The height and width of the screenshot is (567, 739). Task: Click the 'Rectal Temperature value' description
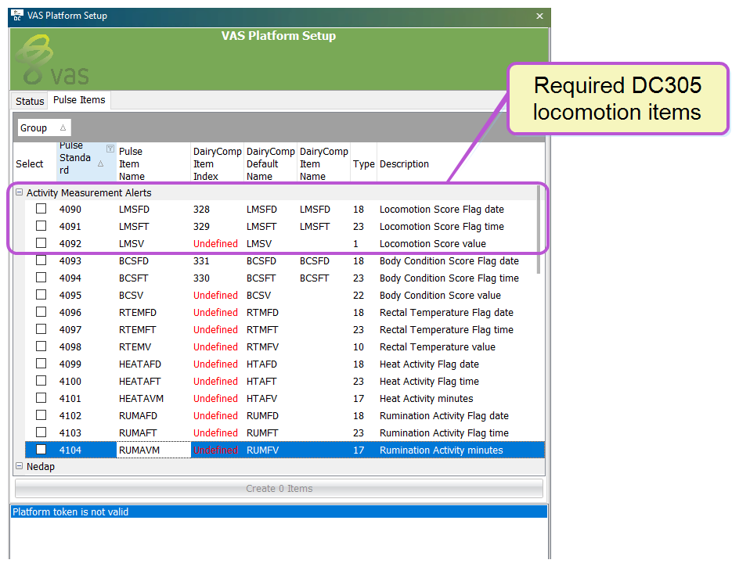point(438,347)
